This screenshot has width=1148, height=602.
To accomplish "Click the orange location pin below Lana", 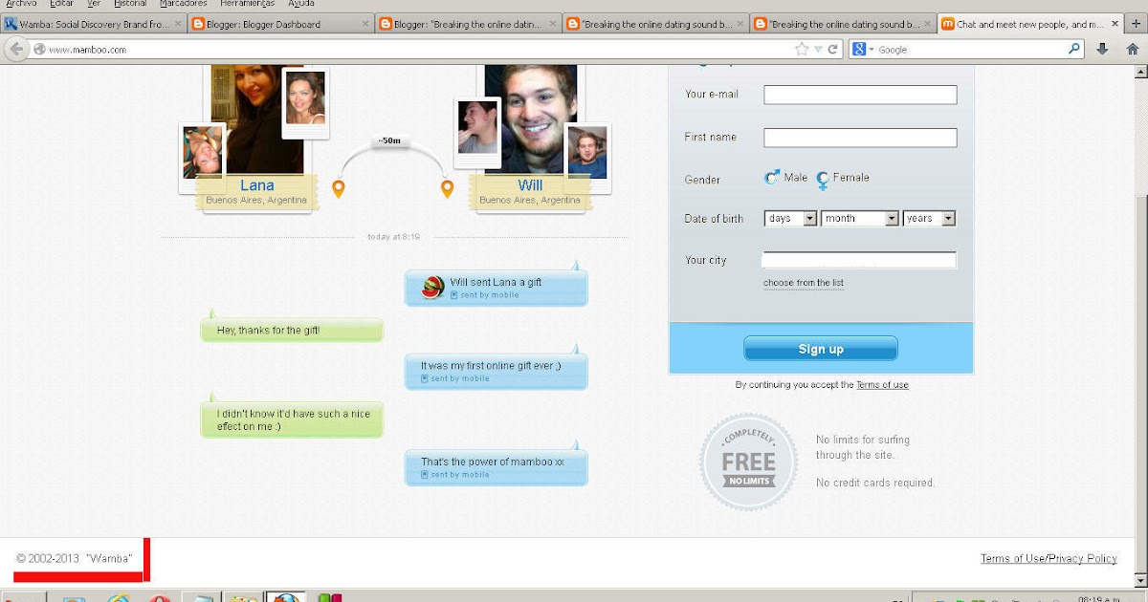I will click(x=338, y=188).
